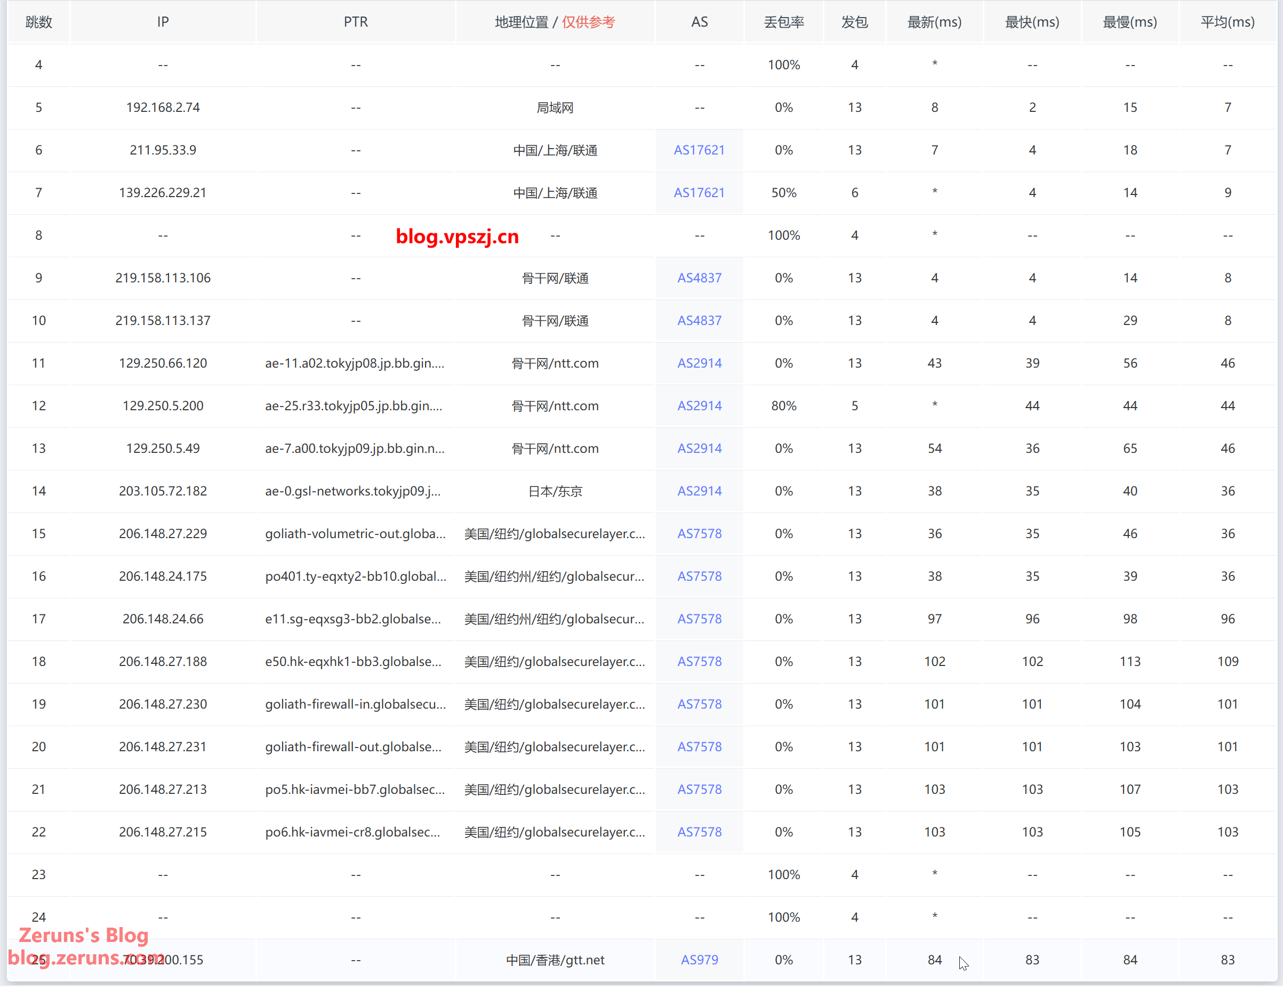Click the 平均(ms) column header
Screen dimensions: 1283x991
point(1227,22)
